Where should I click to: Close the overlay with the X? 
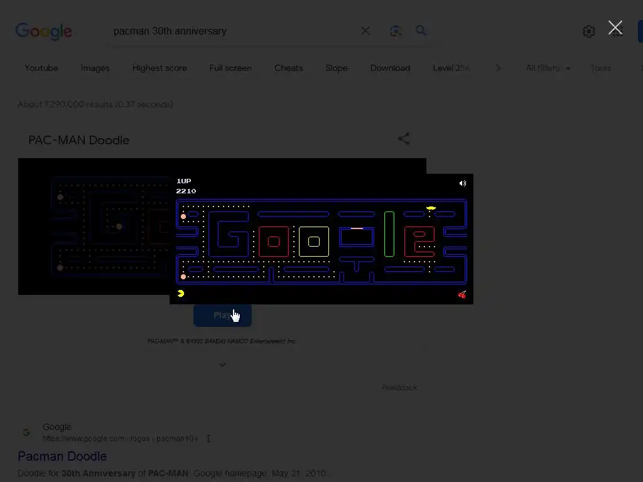click(615, 28)
